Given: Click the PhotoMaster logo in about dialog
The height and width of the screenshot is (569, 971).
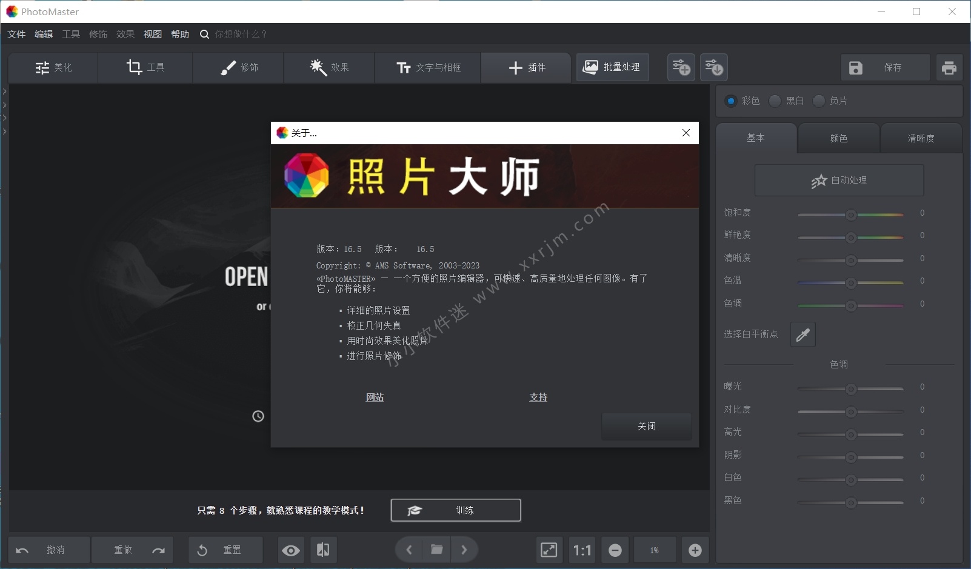Looking at the screenshot, I should coord(307,176).
